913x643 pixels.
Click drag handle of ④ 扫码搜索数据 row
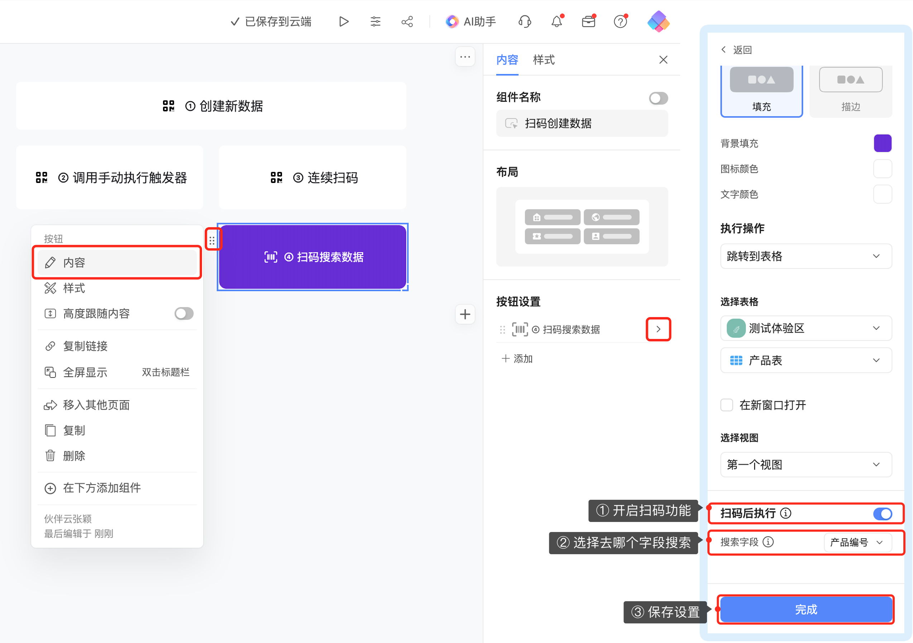[x=502, y=329]
